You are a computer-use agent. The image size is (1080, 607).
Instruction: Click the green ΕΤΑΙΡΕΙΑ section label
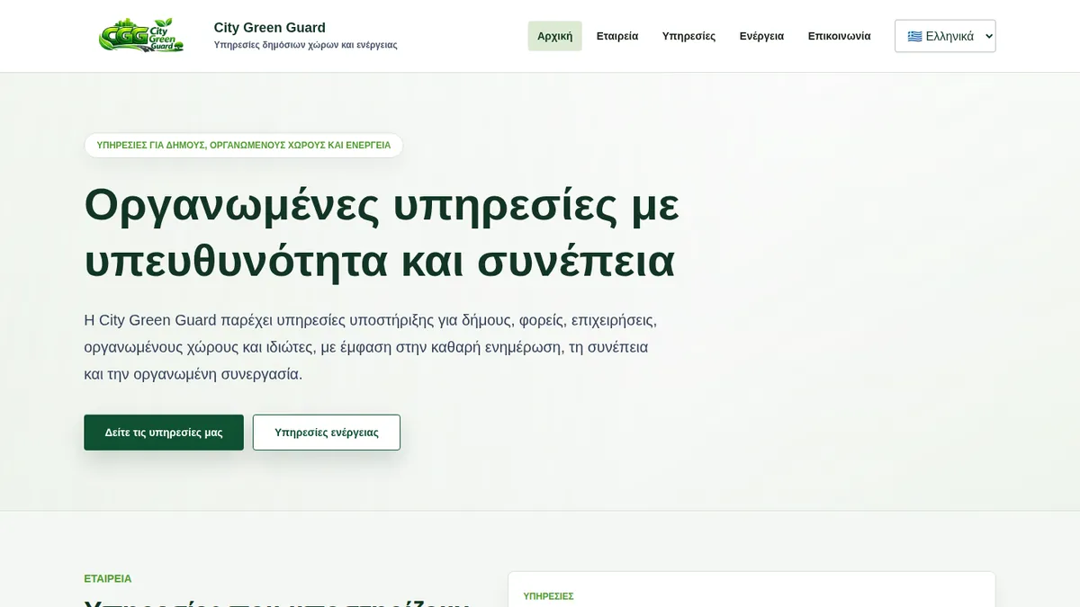pos(108,579)
